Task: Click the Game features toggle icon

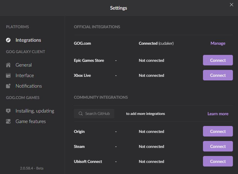Action: [8, 121]
